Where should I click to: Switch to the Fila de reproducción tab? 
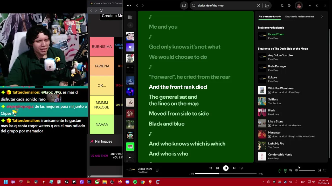[x=270, y=17]
